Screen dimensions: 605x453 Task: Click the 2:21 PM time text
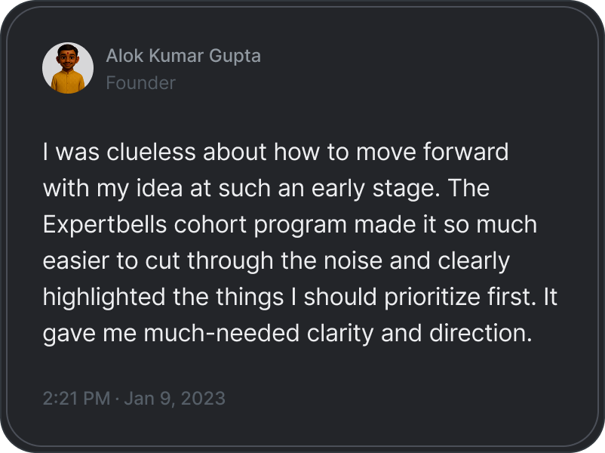click(76, 399)
